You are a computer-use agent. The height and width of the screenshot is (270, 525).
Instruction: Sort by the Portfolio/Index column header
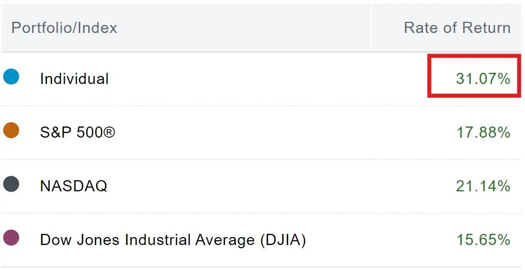(x=64, y=28)
